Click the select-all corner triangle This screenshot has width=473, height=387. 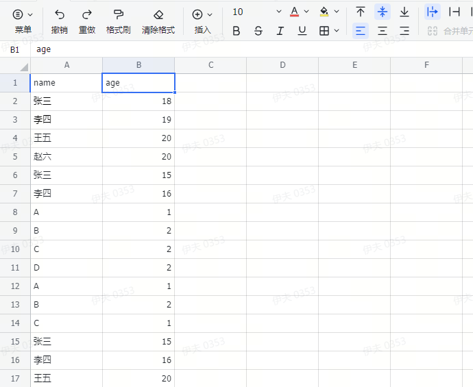(24, 67)
